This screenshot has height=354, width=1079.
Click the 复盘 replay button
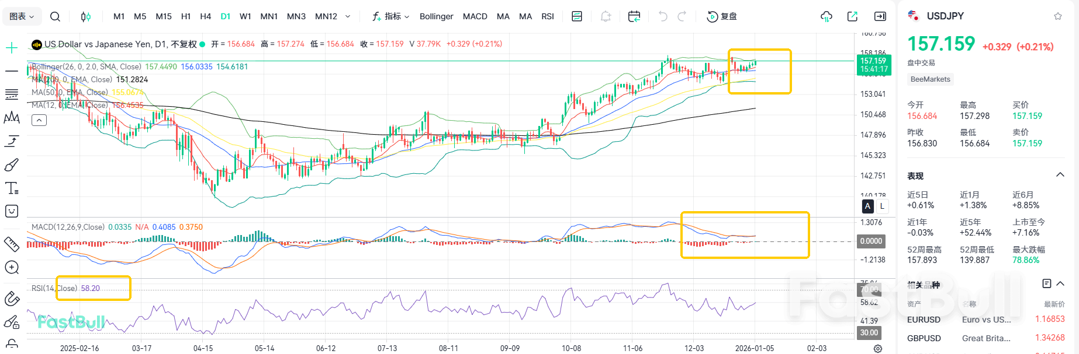[722, 16]
